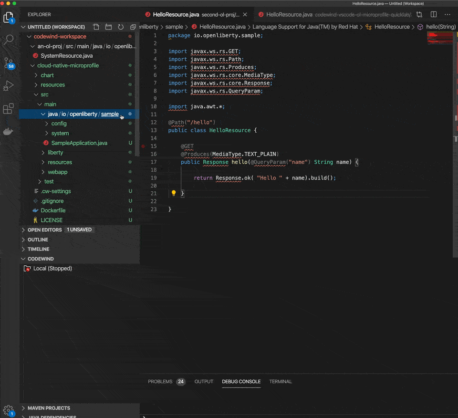The image size is (458, 418).
Task: Place cursor on line 19 return statement
Action: pos(265,178)
